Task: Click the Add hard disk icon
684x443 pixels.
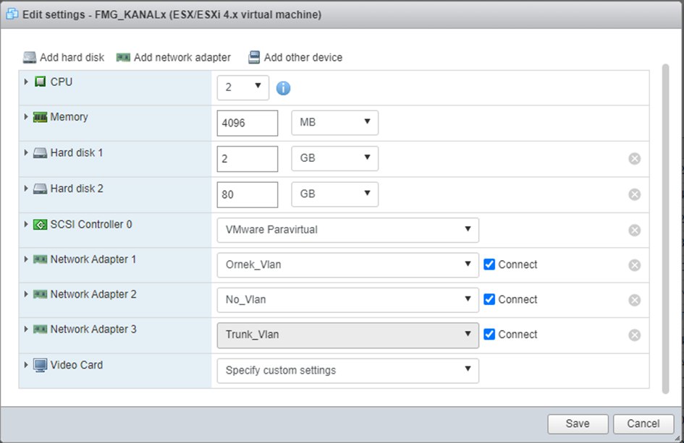Action: [30, 58]
